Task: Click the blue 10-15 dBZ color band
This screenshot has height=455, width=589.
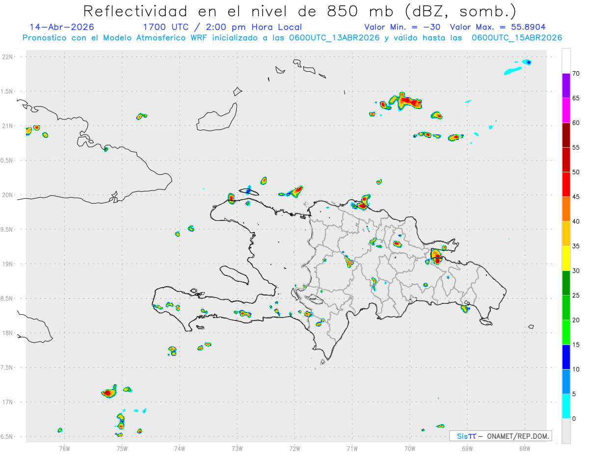Action: tap(566, 357)
